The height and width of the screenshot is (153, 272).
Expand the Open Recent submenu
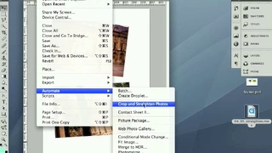pyautogui.click(x=74, y=4)
